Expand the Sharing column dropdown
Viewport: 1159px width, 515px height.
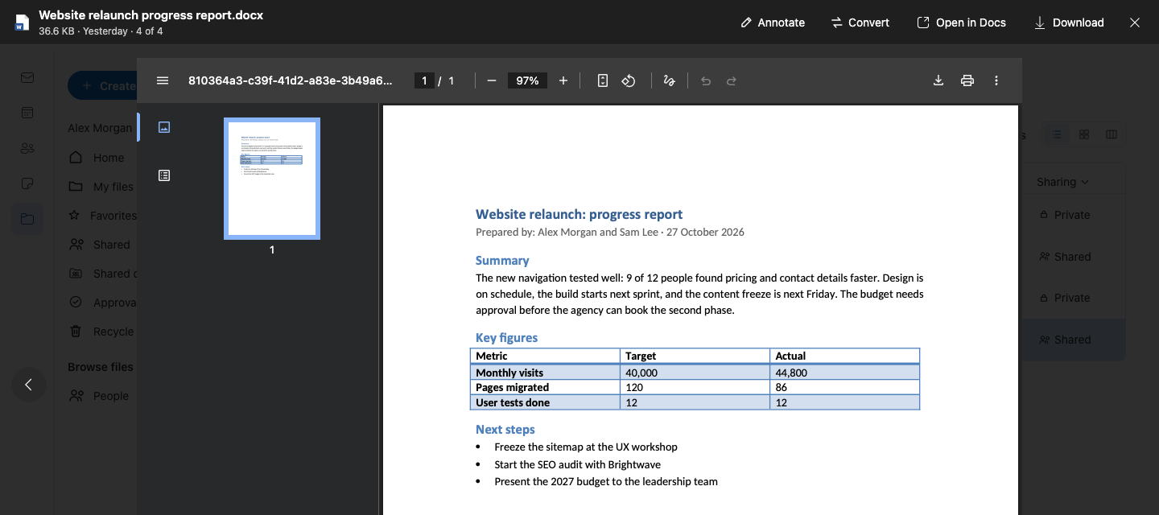pyautogui.click(x=1062, y=182)
